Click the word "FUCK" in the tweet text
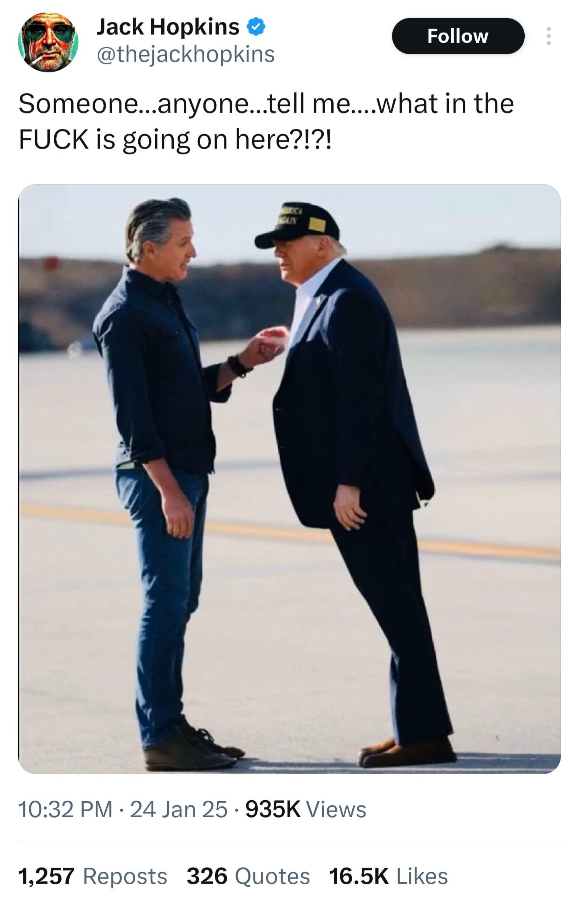The height and width of the screenshot is (898, 579). click(53, 139)
